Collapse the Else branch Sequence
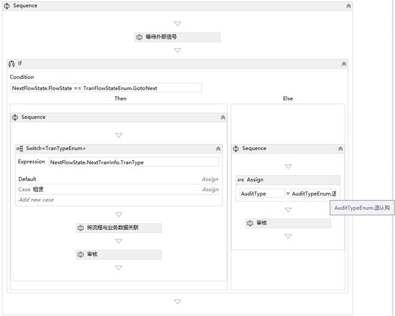395x316 pixels. [x=340, y=149]
